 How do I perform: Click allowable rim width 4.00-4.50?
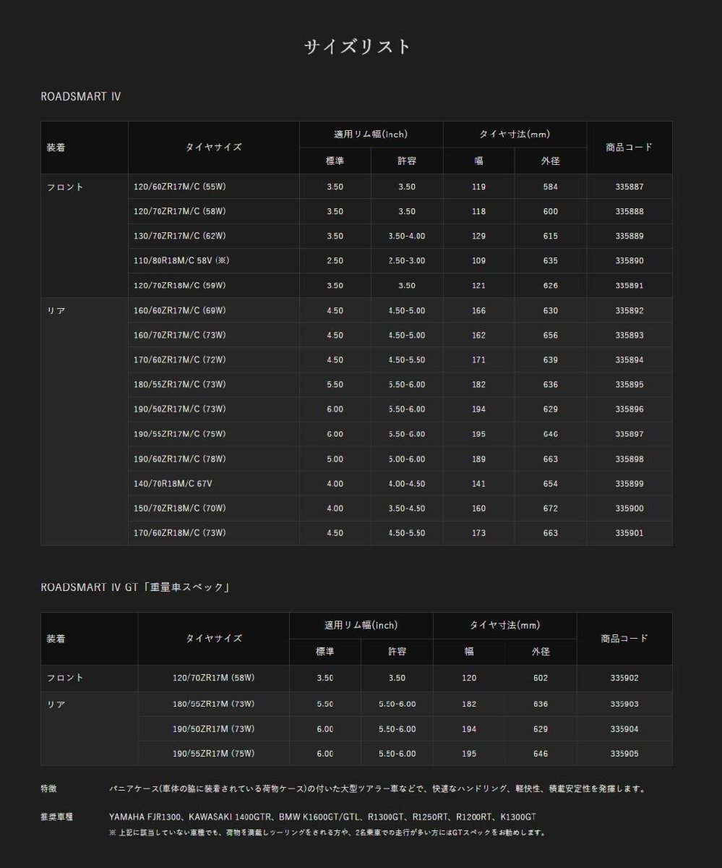point(407,483)
